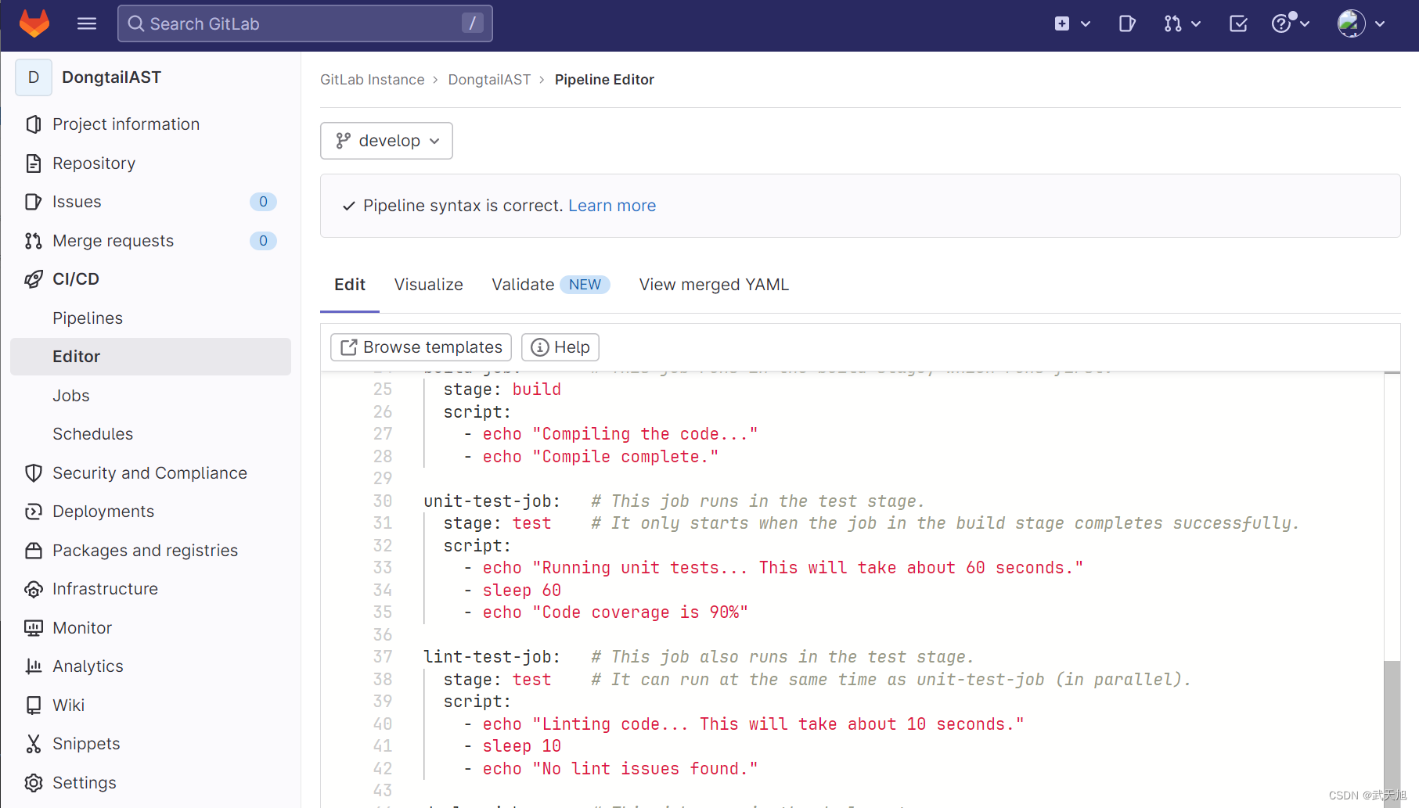Click the Search GitLab field
Image resolution: width=1419 pixels, height=808 pixels.
coord(305,23)
